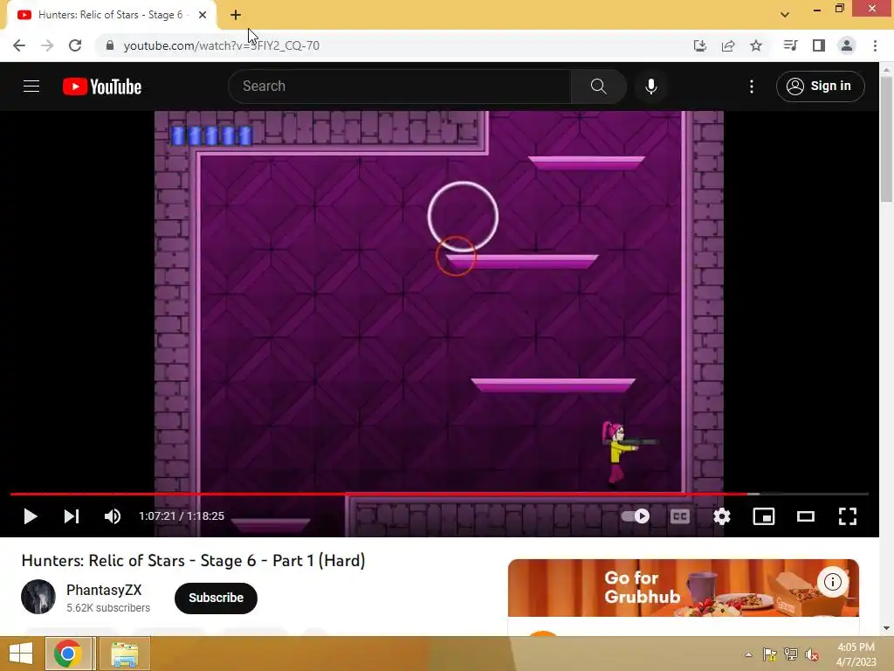Mute the video volume

(113, 516)
